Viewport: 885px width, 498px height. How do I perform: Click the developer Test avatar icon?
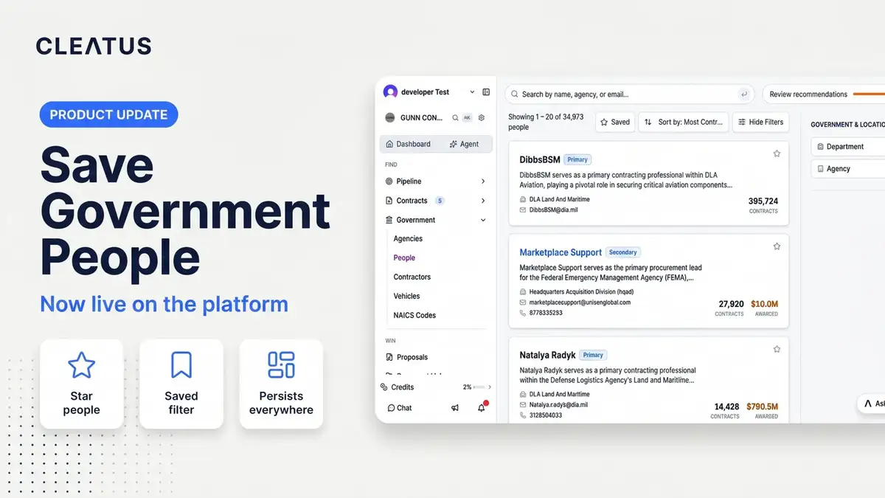coord(390,92)
